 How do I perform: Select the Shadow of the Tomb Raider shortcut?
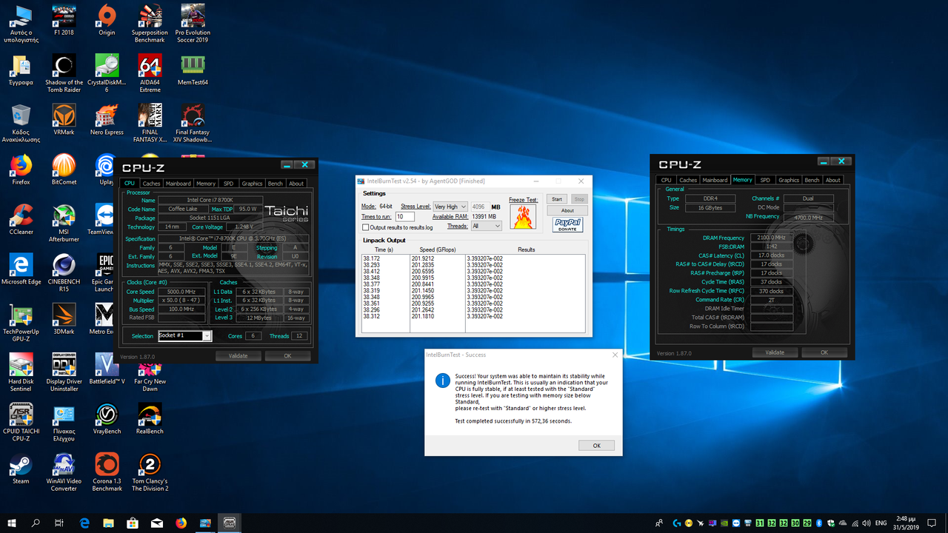(64, 73)
